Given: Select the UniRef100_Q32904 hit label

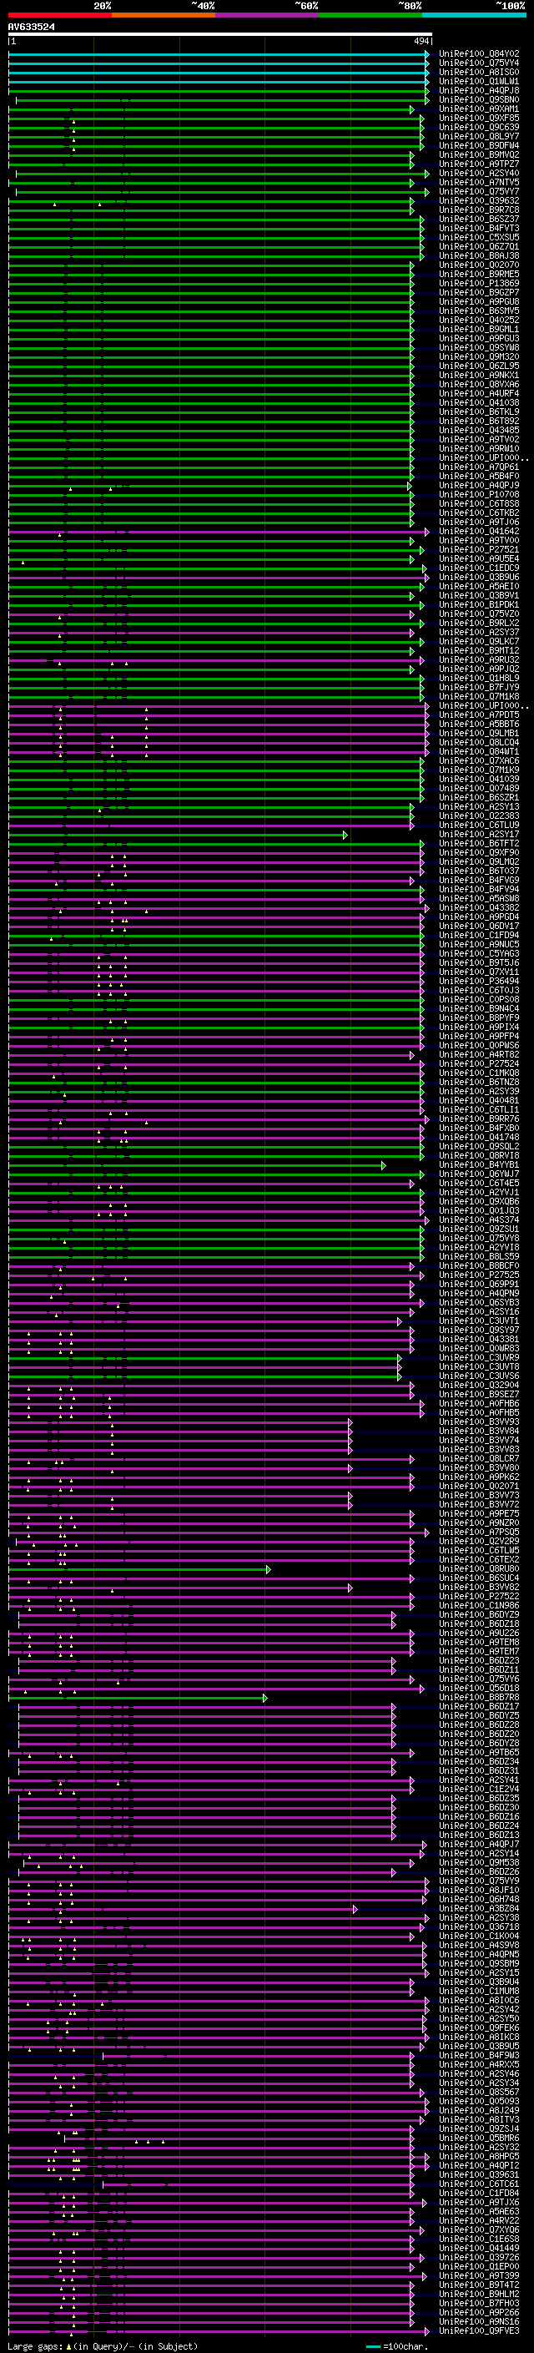Looking at the screenshot, I should pos(479,1385).
